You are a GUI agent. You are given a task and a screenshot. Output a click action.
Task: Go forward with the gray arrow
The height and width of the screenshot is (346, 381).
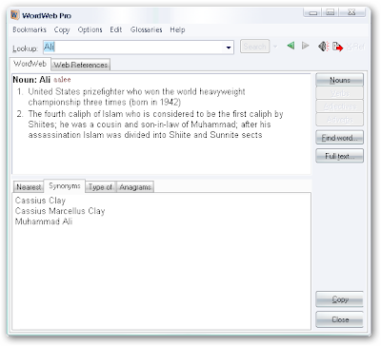305,46
